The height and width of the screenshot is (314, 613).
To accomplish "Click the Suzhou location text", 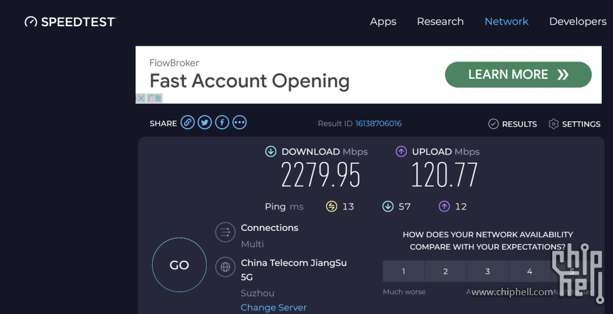I will point(257,293).
